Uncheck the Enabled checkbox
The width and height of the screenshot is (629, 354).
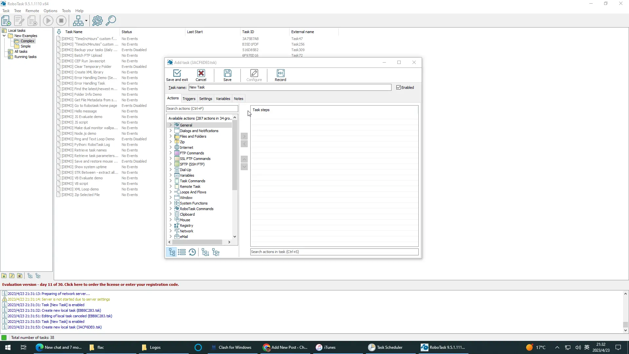[x=398, y=87]
